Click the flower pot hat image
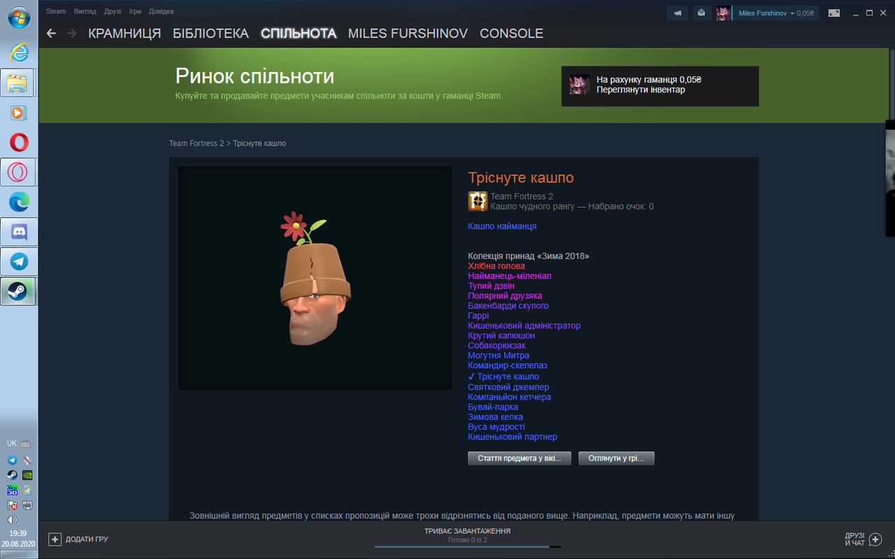 (315, 278)
